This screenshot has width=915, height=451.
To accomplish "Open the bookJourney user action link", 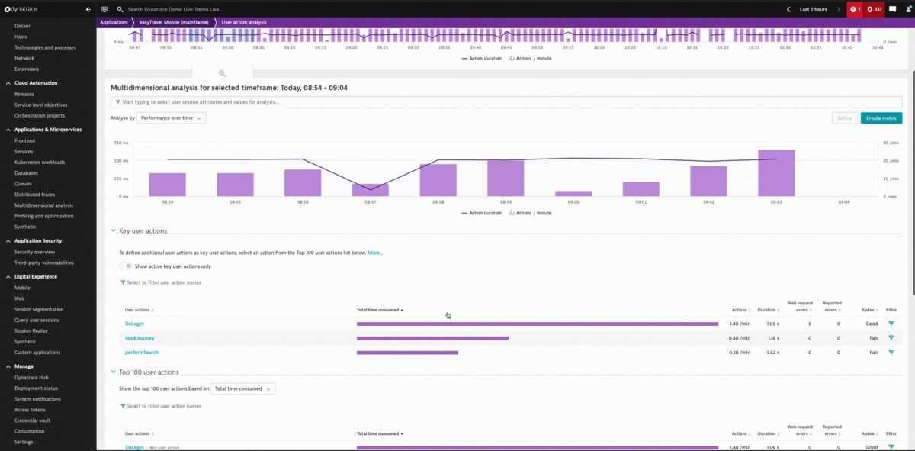I will coord(140,337).
